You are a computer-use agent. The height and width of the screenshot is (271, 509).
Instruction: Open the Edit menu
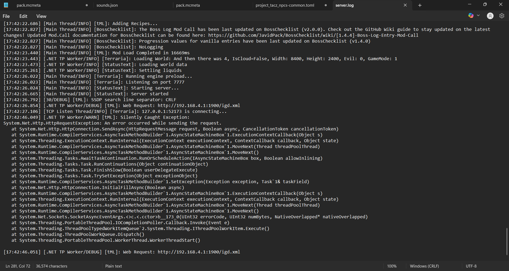click(x=23, y=16)
